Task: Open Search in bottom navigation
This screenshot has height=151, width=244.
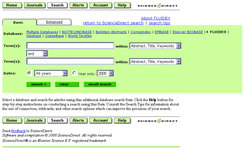Action: click(x=57, y=121)
